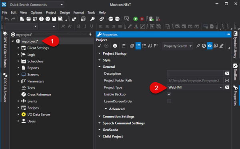
Task: Click the smiley icon in Properties toolbar
Action: point(115,46)
